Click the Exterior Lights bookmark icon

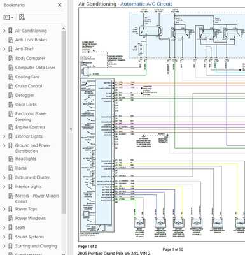click(x=10, y=136)
